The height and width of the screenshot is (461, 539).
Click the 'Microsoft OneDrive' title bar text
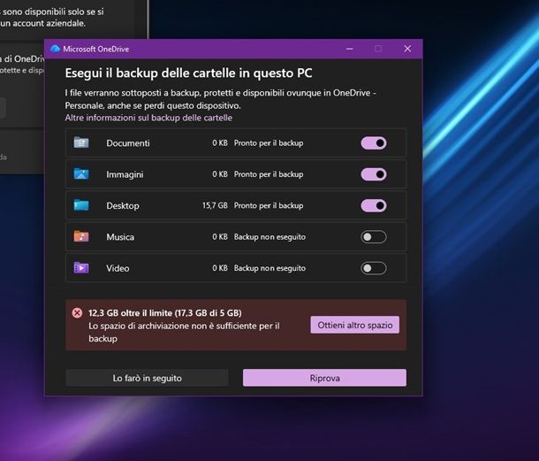[96, 49]
